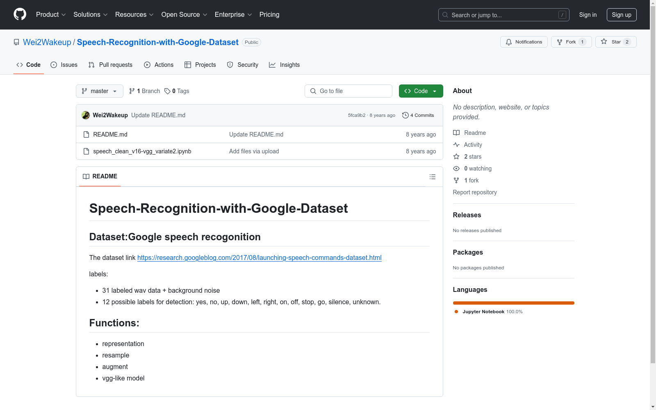Expand the Enterprise menu

(233, 14)
